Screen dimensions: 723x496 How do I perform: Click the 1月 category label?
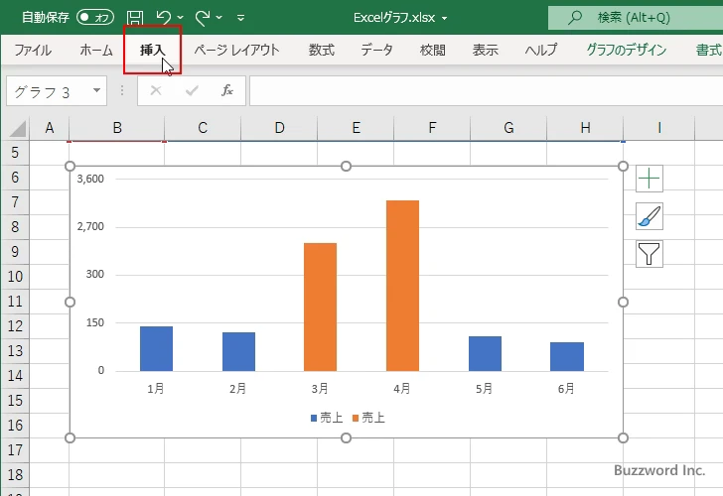pyautogui.click(x=156, y=389)
